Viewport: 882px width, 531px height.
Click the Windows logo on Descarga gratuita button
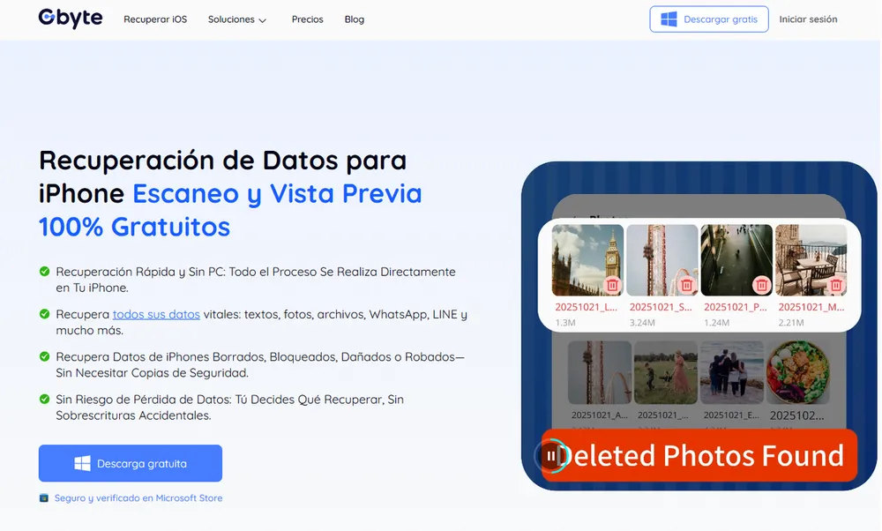click(x=84, y=463)
